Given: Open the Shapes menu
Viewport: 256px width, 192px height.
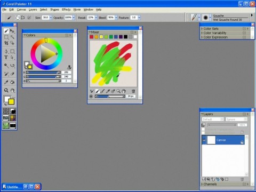Looking at the screenshot, I should click(54, 10).
